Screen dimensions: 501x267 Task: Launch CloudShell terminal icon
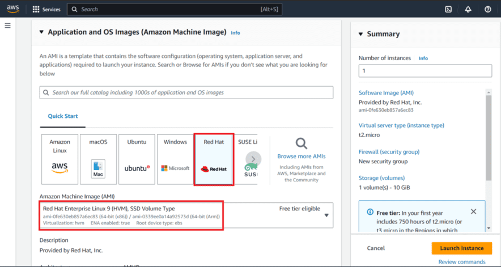click(448, 9)
